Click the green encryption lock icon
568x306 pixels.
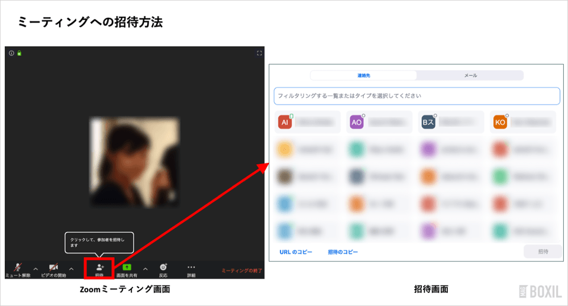pos(19,53)
